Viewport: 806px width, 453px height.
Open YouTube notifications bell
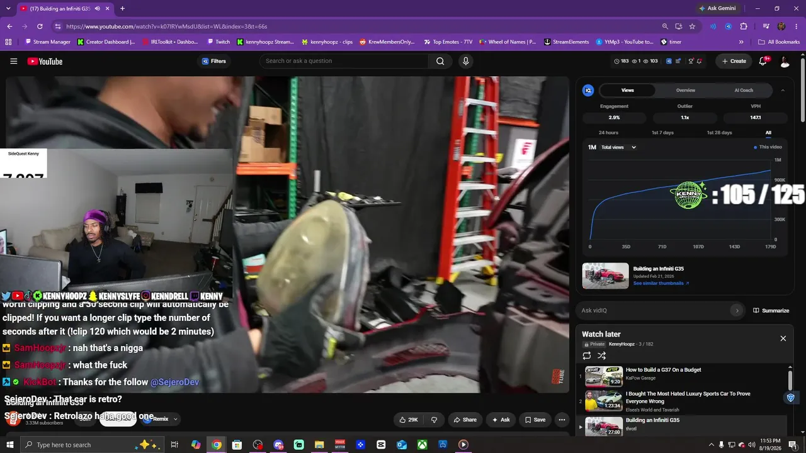[x=763, y=61]
